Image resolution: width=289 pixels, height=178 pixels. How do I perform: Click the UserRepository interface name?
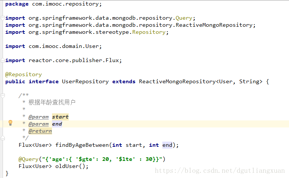85,81
